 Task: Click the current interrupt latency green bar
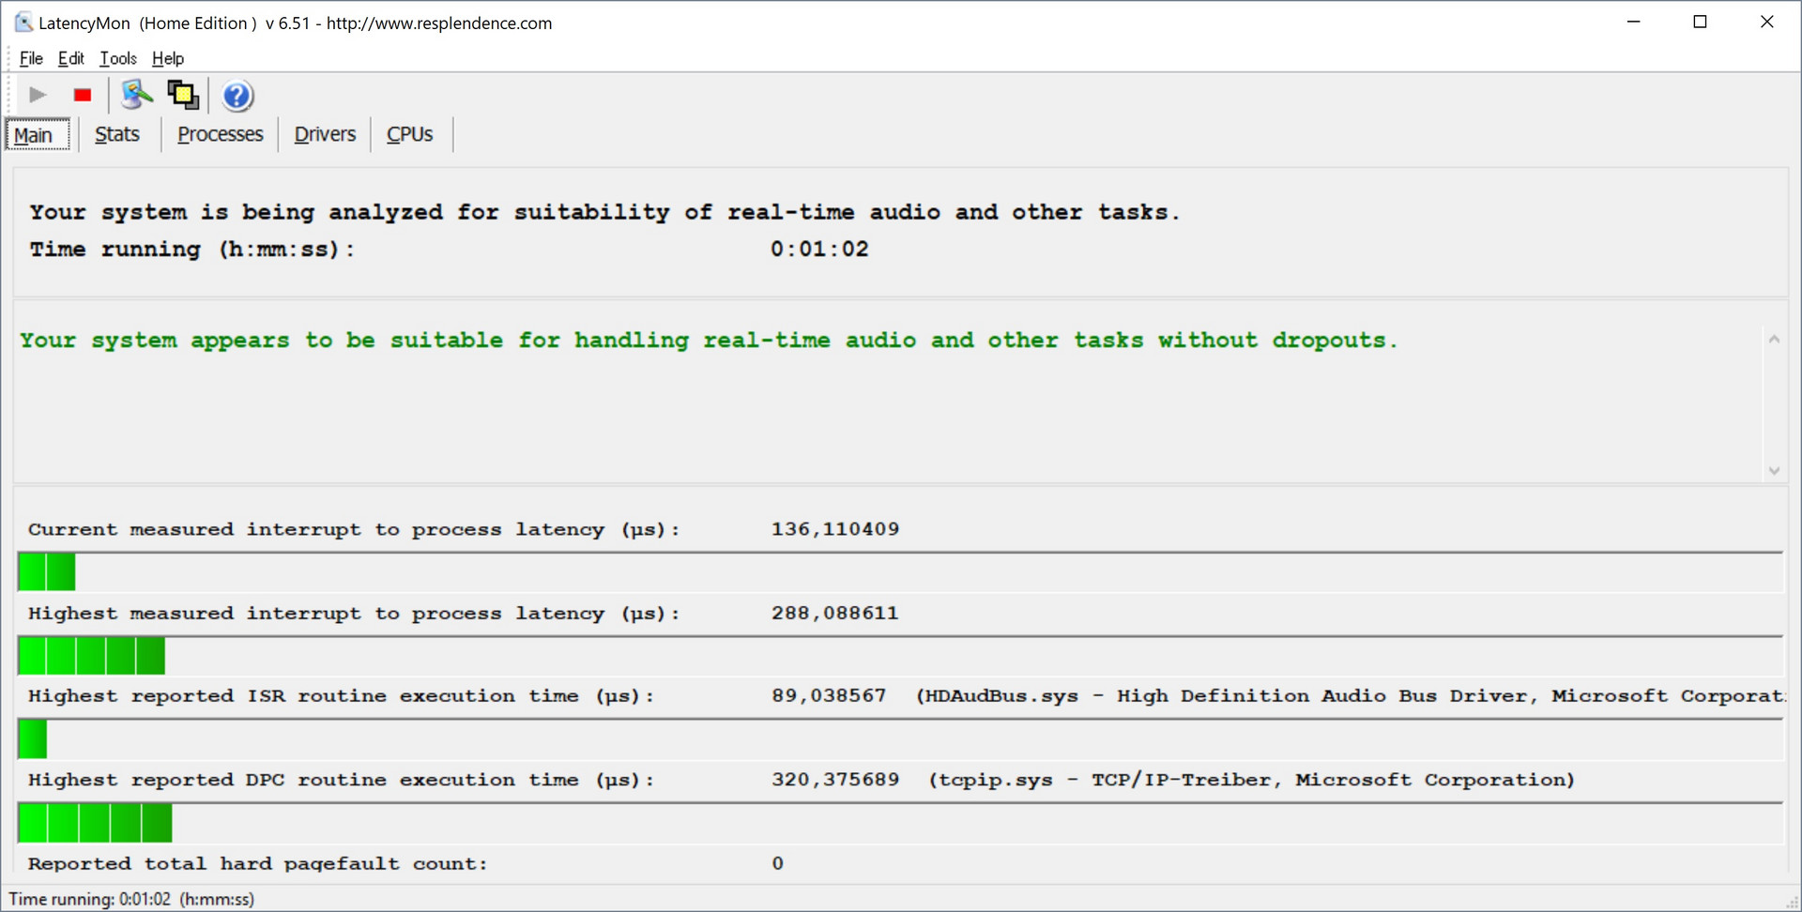coord(47,571)
